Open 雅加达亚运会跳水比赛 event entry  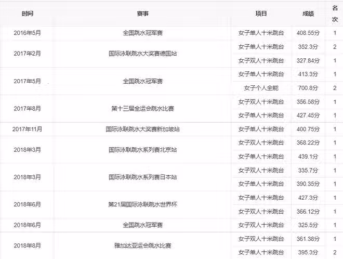coord(143,245)
